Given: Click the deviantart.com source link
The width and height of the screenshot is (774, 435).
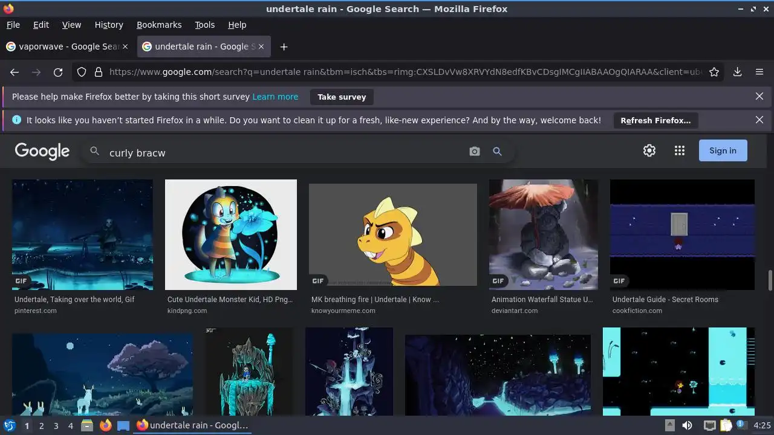Looking at the screenshot, I should (515, 311).
